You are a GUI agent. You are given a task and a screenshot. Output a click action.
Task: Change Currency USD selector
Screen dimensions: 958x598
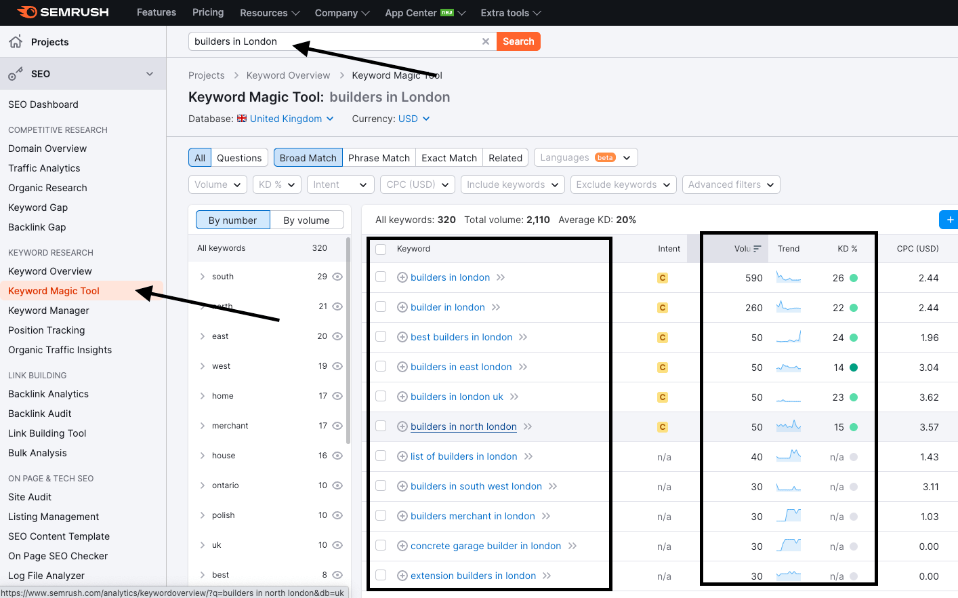(x=413, y=119)
